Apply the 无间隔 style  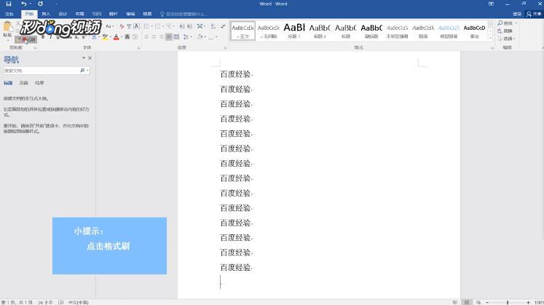269,31
